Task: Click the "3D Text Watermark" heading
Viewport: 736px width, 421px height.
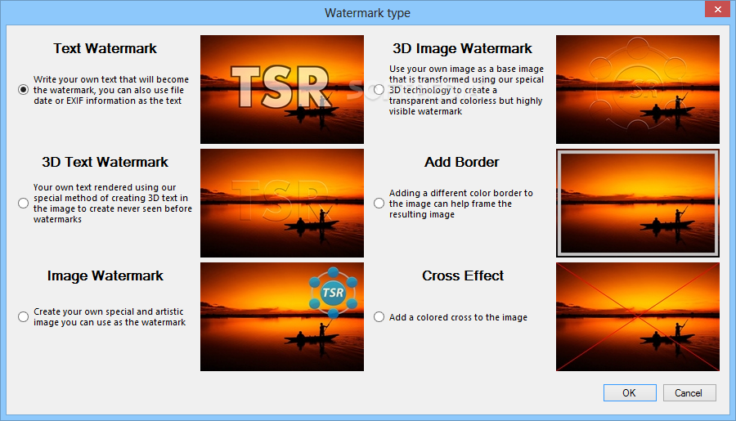Action: point(105,162)
